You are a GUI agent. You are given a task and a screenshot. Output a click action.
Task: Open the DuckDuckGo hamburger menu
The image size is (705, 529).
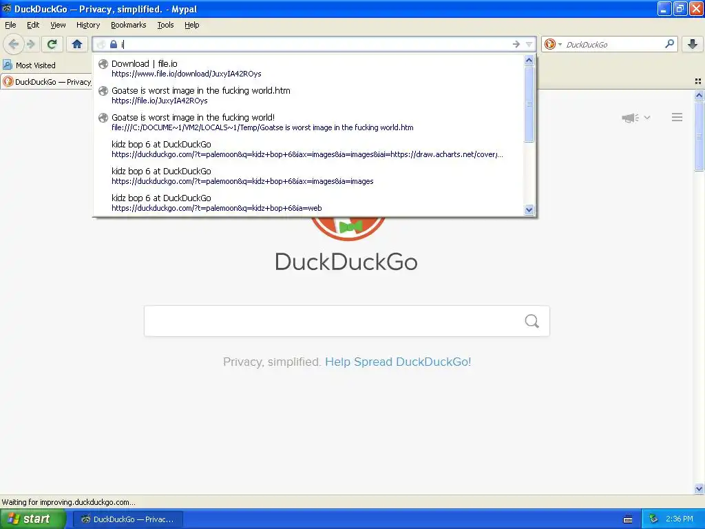pos(677,117)
